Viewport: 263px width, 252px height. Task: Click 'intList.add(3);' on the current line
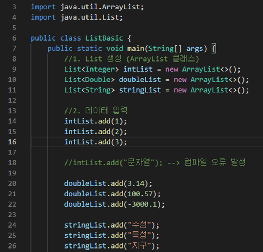(96, 142)
